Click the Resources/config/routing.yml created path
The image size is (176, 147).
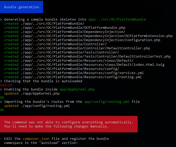[81, 77]
